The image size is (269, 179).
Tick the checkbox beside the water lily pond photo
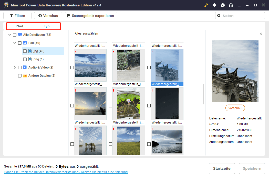pos(110,106)
